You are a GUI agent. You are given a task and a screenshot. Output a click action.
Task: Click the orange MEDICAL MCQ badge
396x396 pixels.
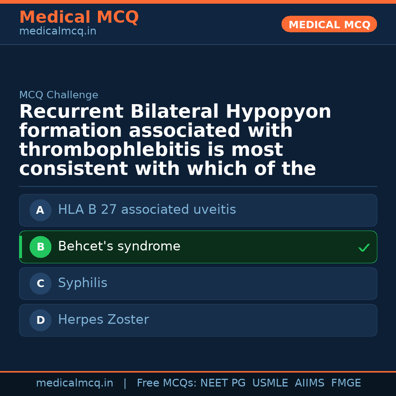click(329, 24)
